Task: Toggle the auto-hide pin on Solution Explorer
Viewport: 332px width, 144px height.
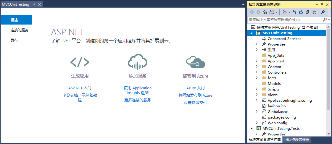Action: (x=322, y=4)
